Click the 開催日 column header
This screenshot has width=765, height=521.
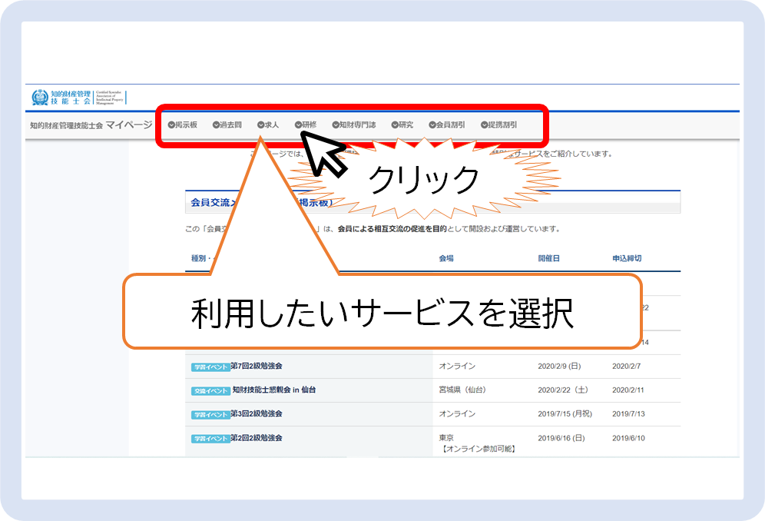[x=548, y=258]
